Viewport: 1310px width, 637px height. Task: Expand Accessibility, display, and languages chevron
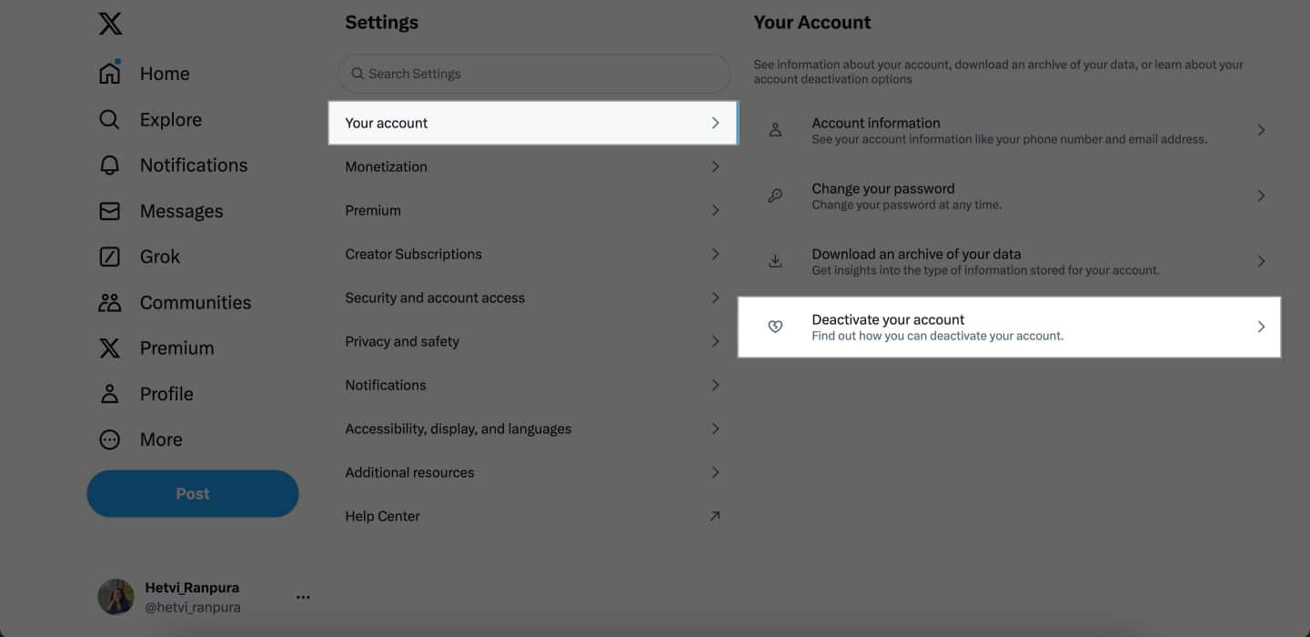[715, 429]
